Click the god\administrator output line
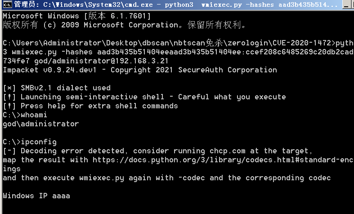Image resolution: width=354 pixels, height=214 pixels. click(41, 124)
